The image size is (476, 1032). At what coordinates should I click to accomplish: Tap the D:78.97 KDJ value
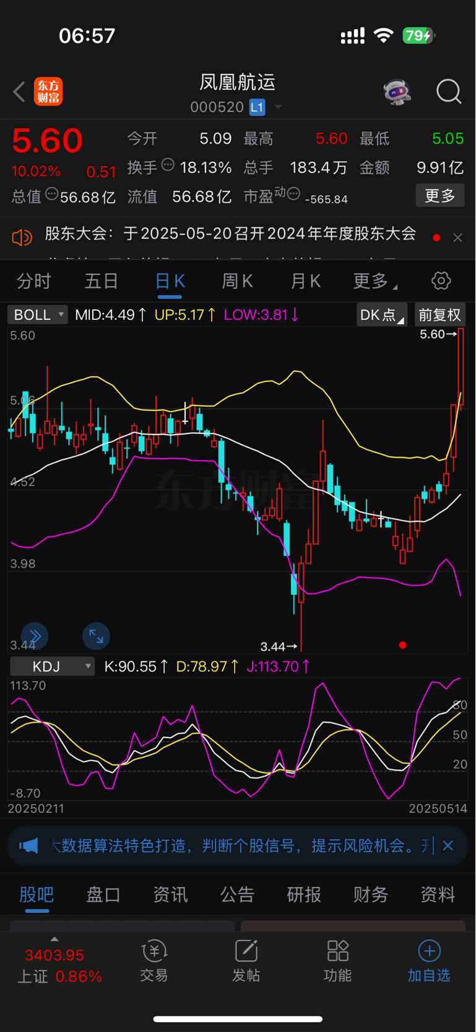[208, 666]
